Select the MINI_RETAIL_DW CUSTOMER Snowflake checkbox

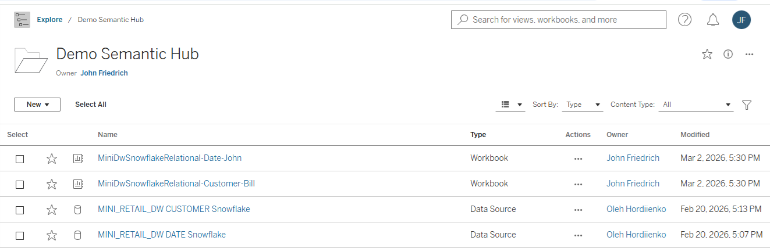tap(20, 210)
